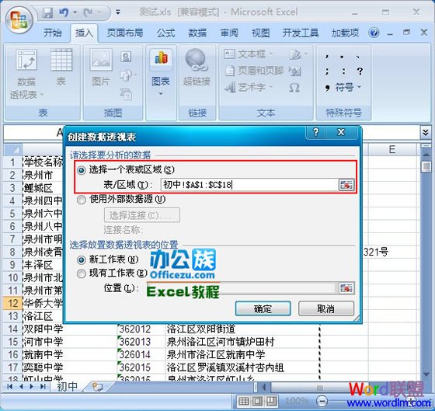This screenshot has width=435, height=411.
Task: Insert the question mark special symbol
Action: click(x=360, y=71)
